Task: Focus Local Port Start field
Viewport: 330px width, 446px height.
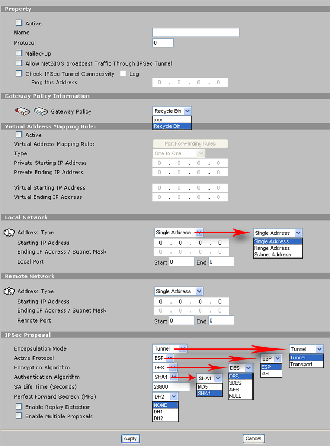Action: tap(182, 262)
